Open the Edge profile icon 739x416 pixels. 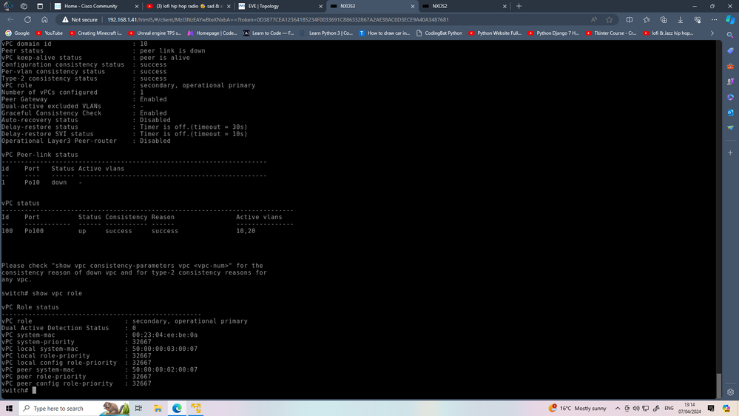(x=8, y=6)
